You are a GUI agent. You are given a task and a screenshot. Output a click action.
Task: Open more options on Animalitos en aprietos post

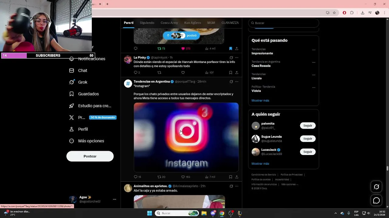tap(237, 186)
